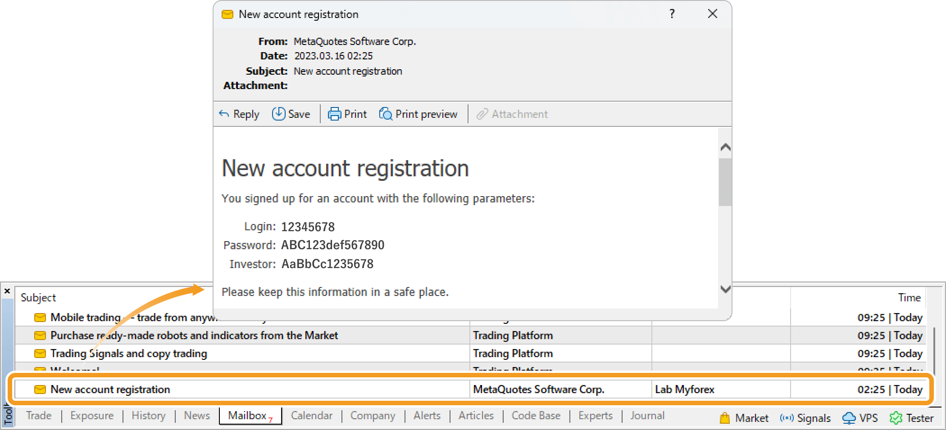Click the Attachment paperclip icon
This screenshot has height=430, width=946.
[482, 114]
